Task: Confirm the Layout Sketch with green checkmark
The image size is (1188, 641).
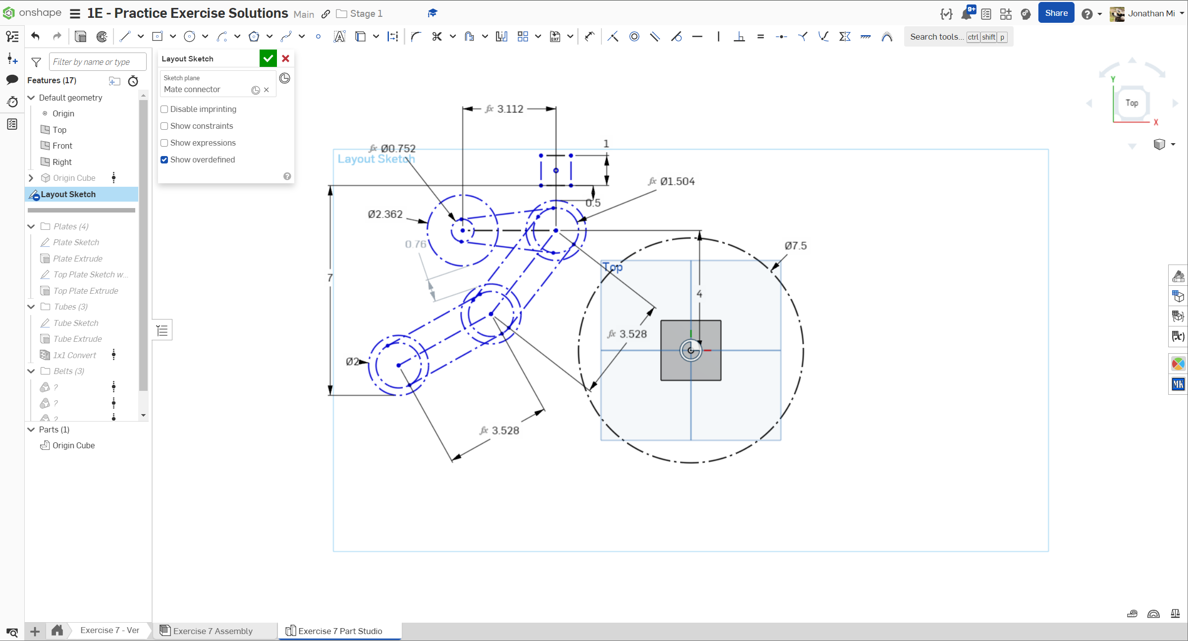Action: (x=268, y=58)
